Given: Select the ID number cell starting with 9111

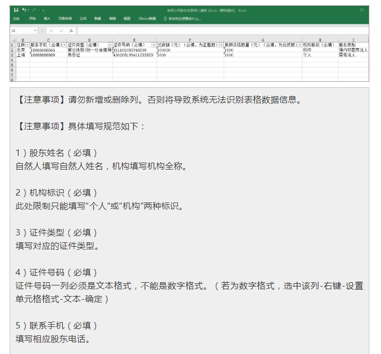Looking at the screenshot, I should tap(134, 50).
